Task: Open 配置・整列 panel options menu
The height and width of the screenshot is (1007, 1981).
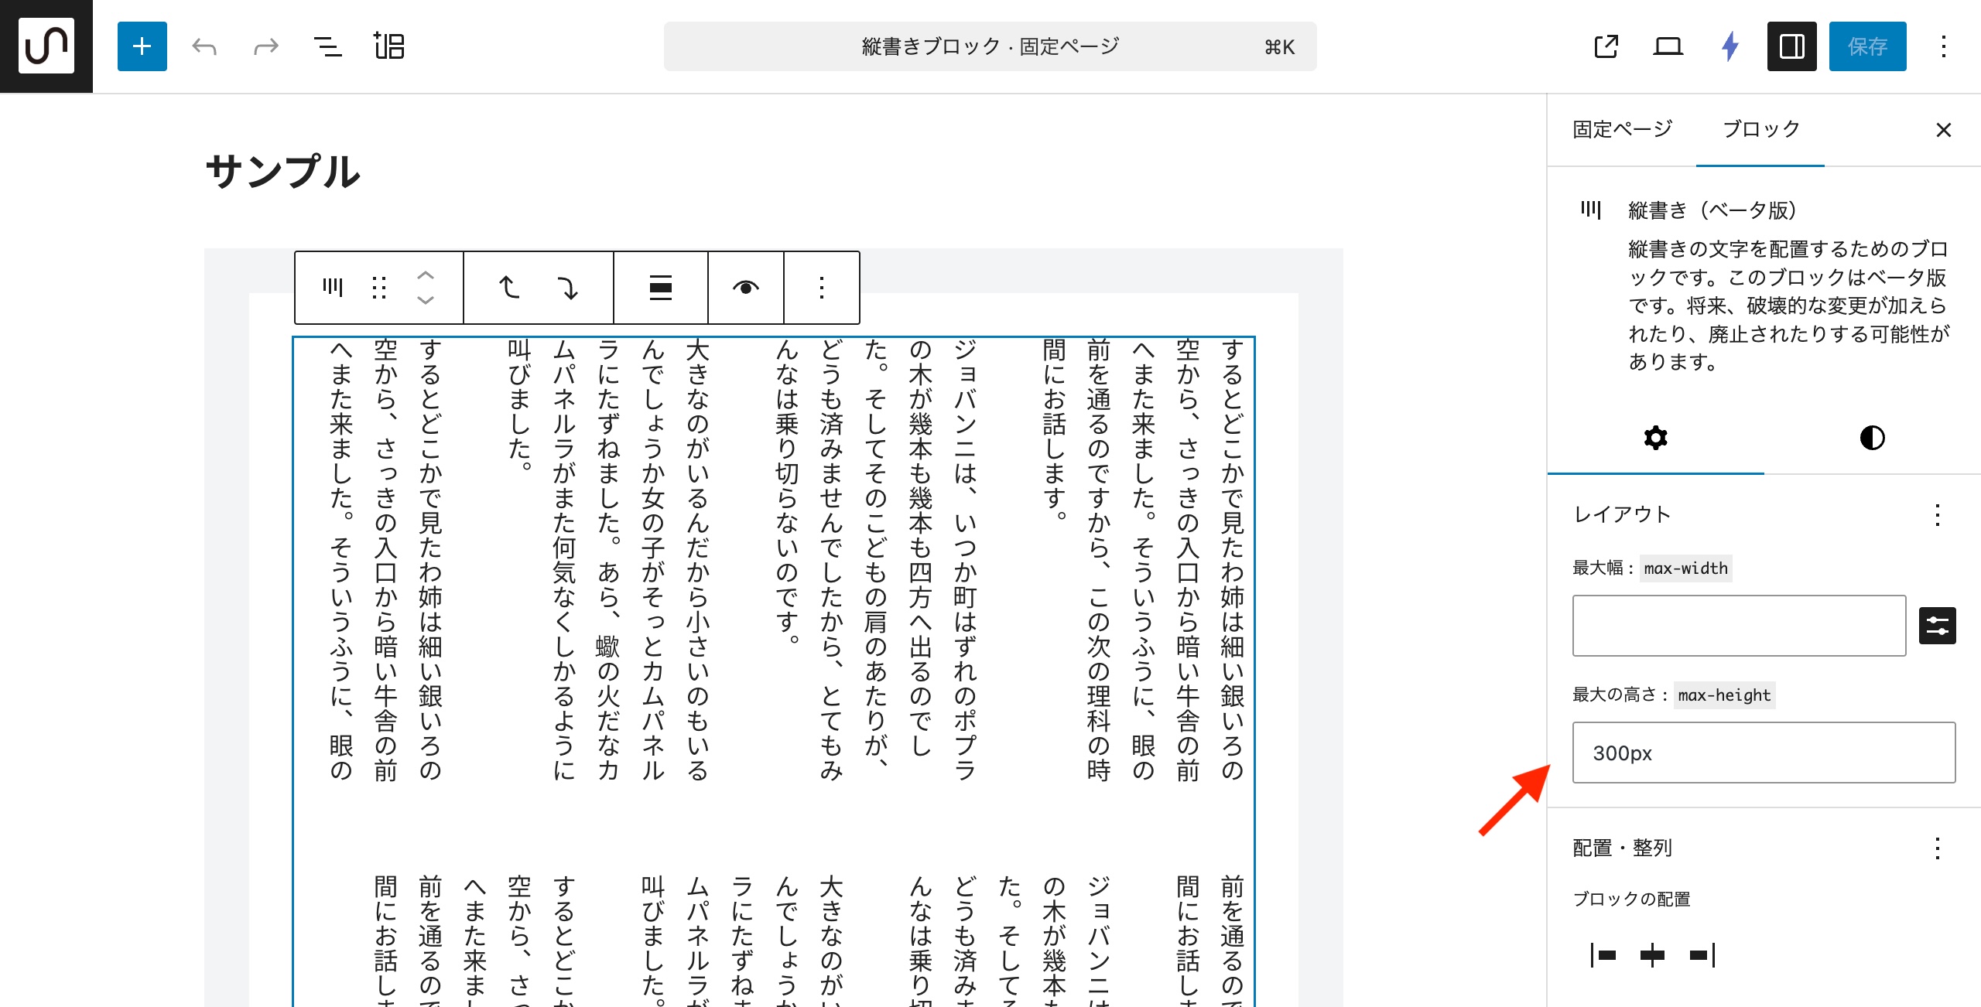Action: (x=1937, y=848)
